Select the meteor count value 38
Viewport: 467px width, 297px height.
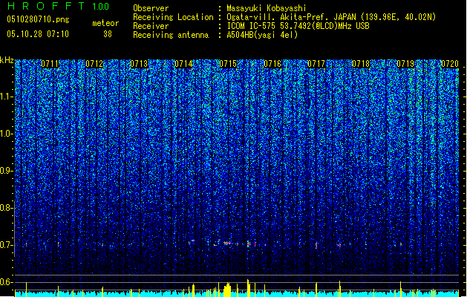pos(108,34)
